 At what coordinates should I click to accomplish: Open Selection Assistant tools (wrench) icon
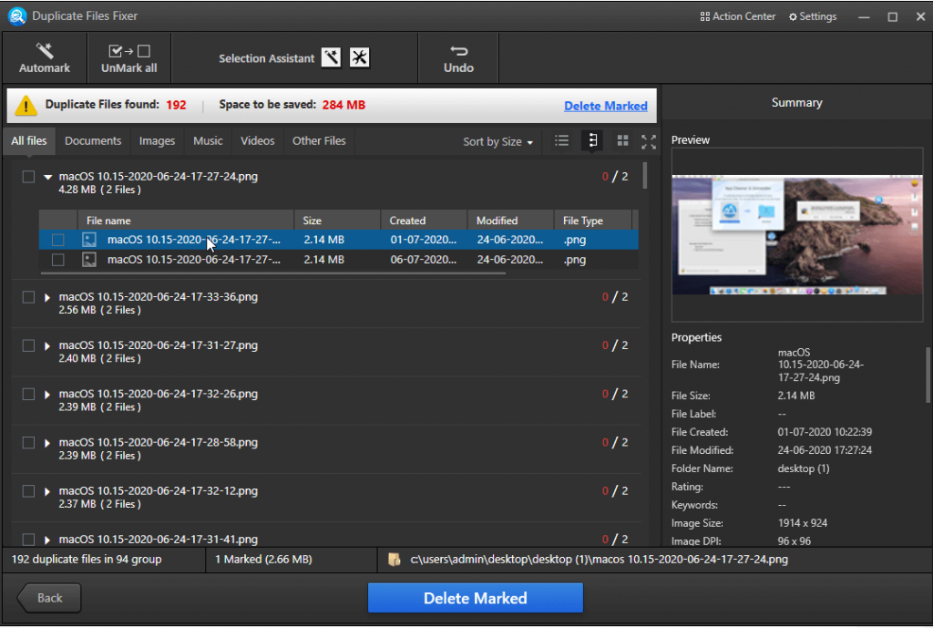359,57
